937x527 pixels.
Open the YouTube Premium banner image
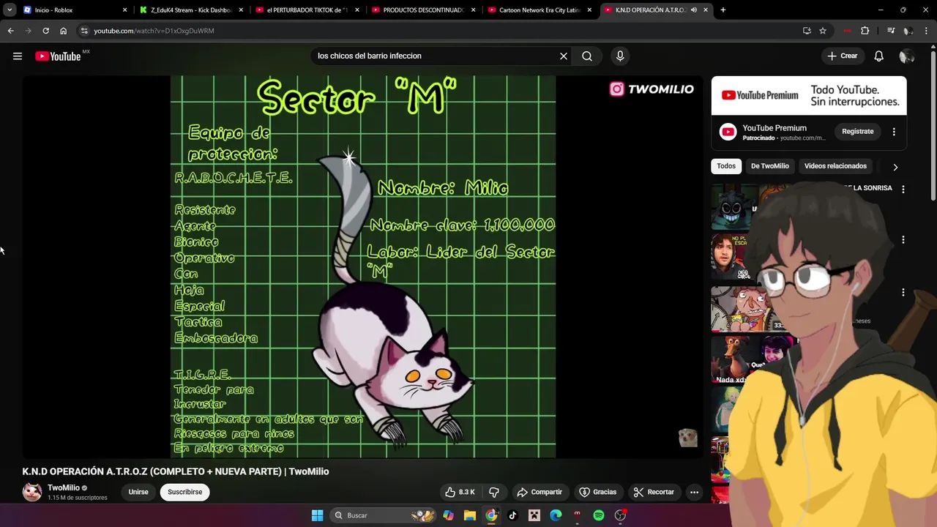pos(809,96)
